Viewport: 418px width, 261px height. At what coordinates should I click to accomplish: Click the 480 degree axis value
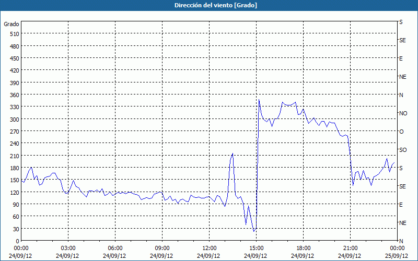pos(15,46)
